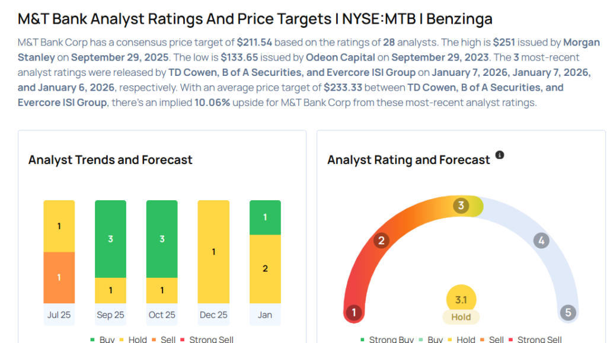Click the 3.1 Hold rating badge

[461, 306]
